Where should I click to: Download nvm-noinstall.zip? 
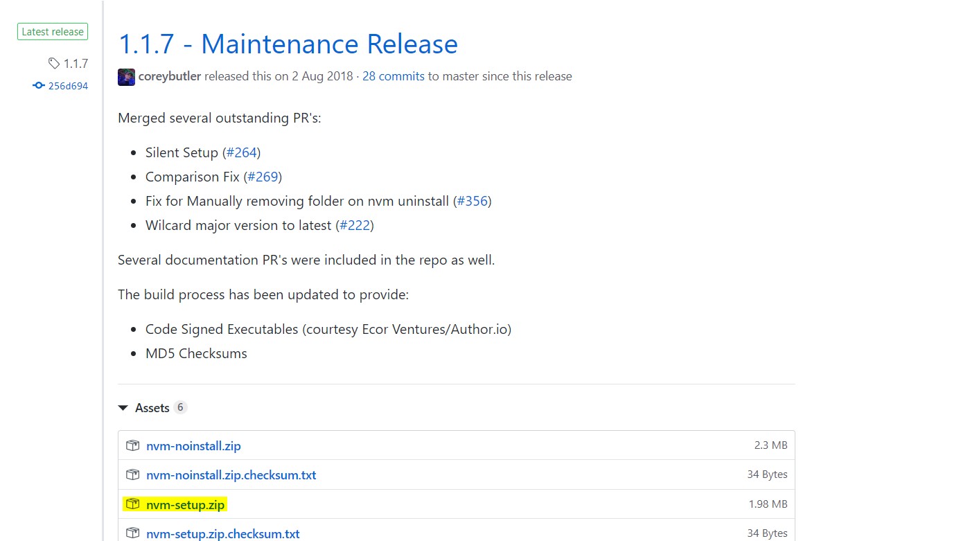click(193, 446)
